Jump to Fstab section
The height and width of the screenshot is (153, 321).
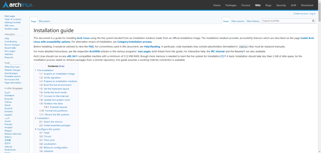coord(47,133)
